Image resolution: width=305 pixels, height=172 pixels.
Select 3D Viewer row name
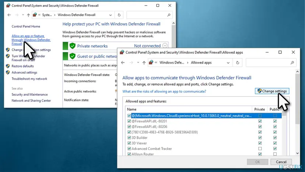coord(139,143)
